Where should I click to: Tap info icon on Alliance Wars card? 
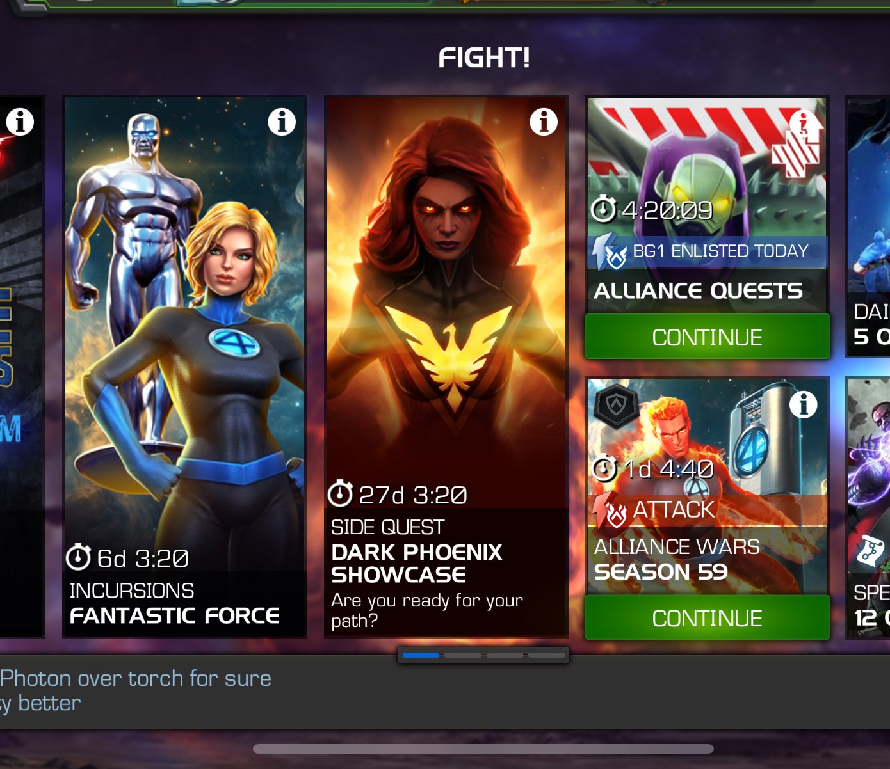tap(804, 404)
